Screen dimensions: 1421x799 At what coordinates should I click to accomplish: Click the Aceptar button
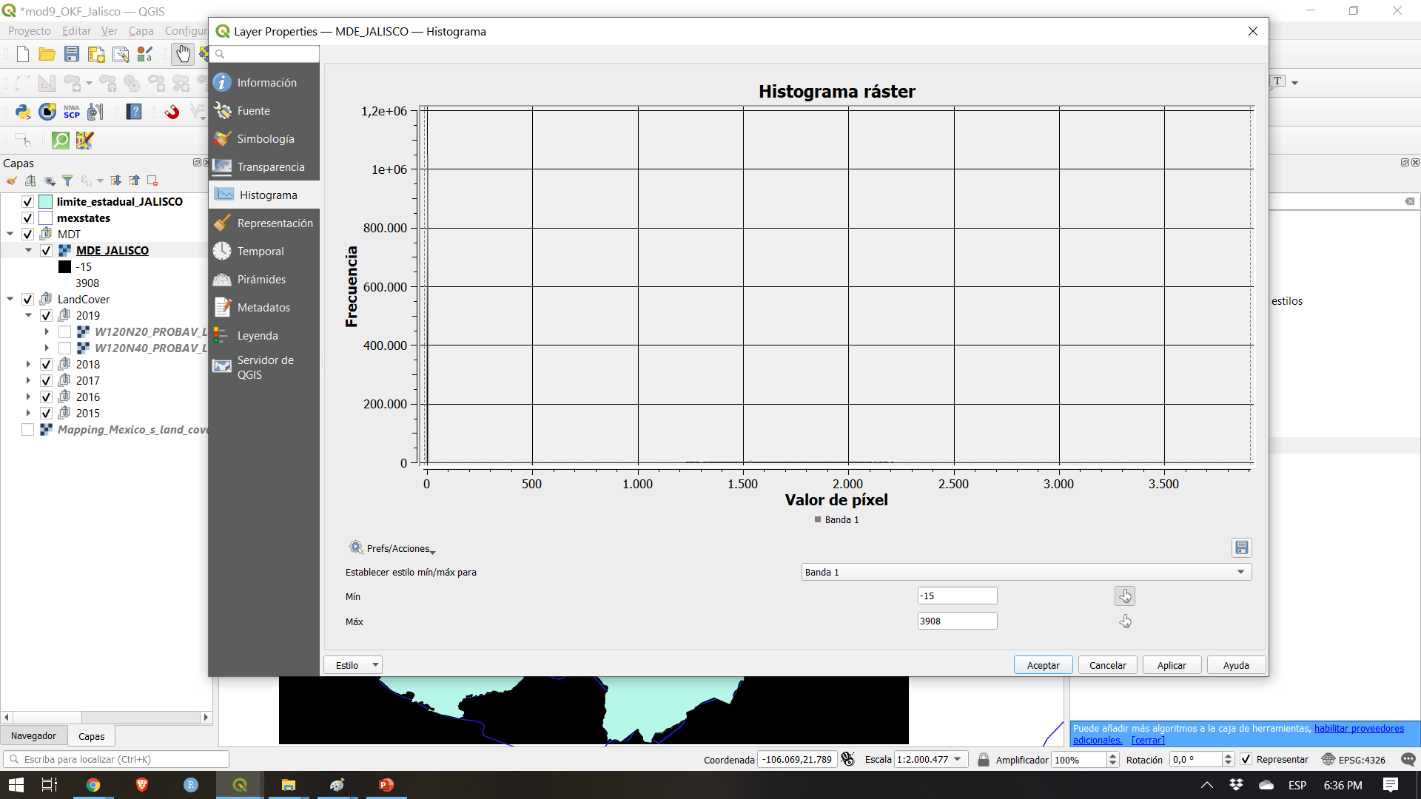pyautogui.click(x=1043, y=665)
